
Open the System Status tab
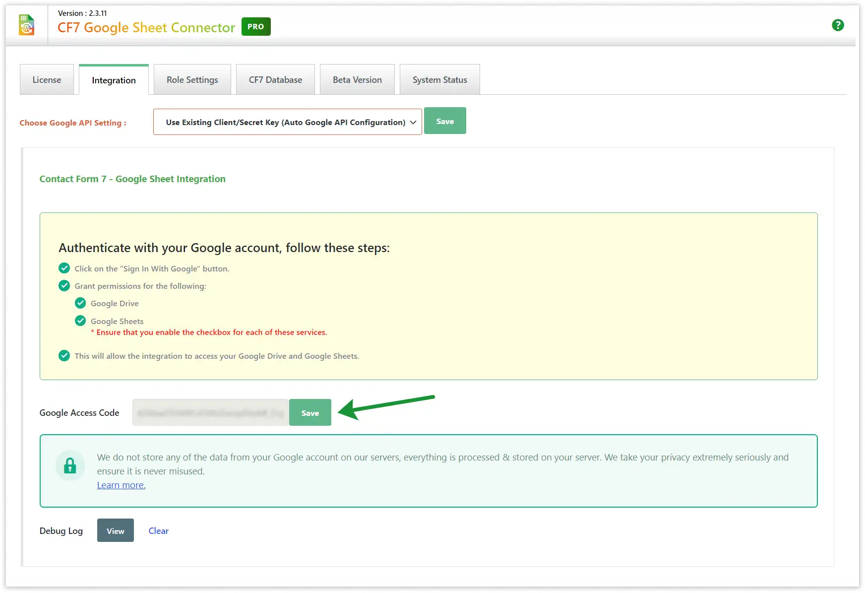(439, 80)
